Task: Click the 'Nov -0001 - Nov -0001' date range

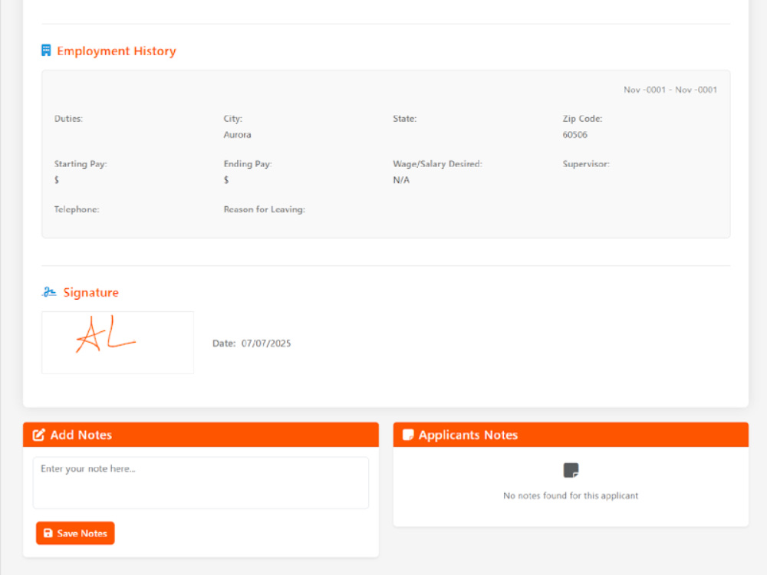Action: tap(670, 90)
